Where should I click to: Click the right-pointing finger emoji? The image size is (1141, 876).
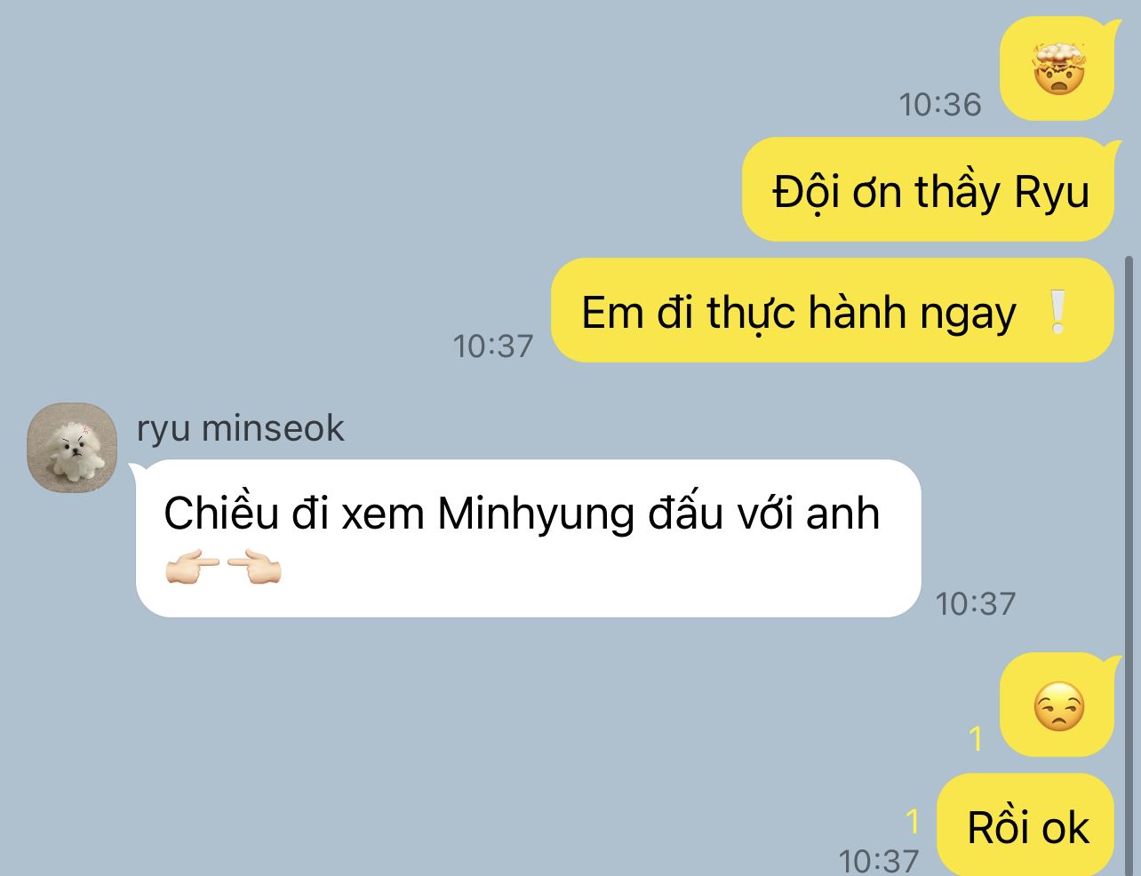point(193,567)
